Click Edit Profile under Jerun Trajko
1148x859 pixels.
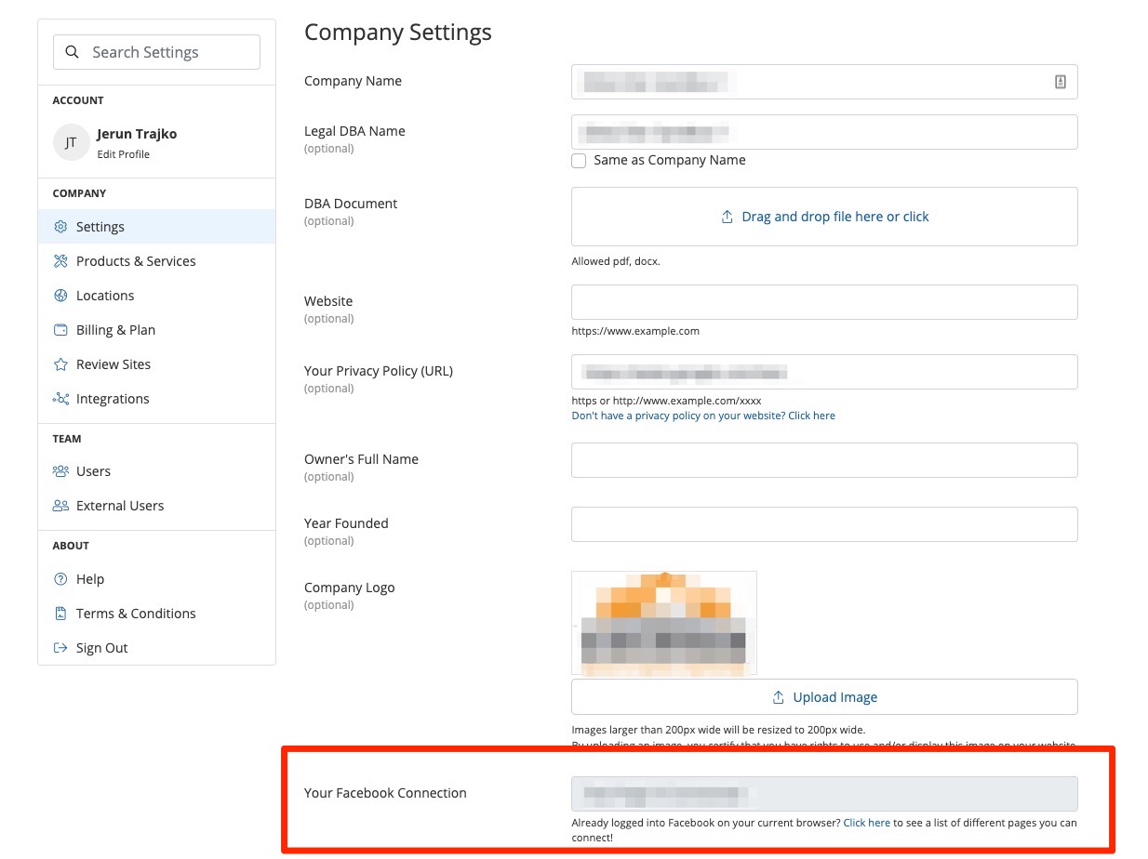pyautogui.click(x=123, y=154)
